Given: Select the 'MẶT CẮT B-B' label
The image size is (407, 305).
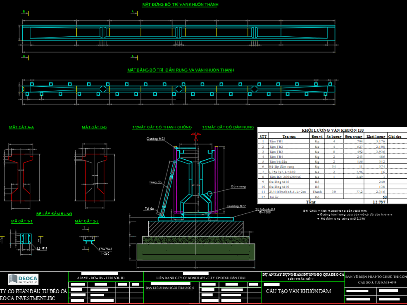Looking at the screenshot, I should [x=94, y=128].
